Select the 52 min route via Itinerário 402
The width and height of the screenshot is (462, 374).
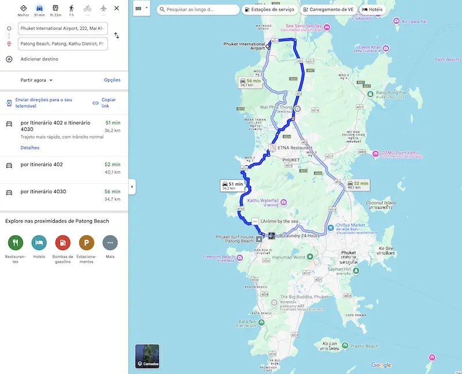(x=64, y=170)
